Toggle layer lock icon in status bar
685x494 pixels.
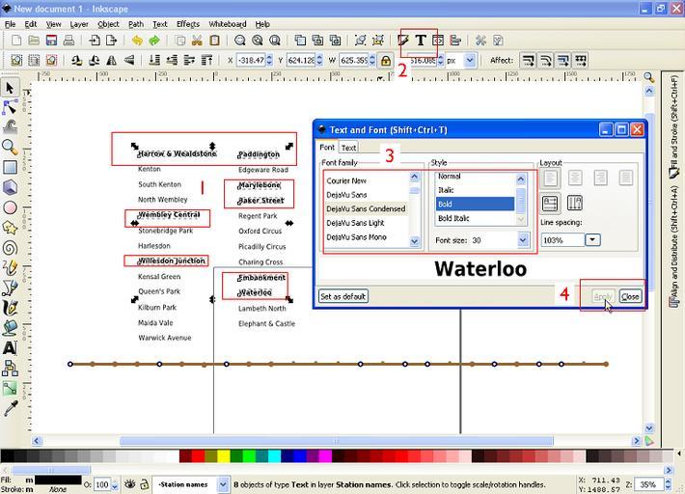[144, 484]
